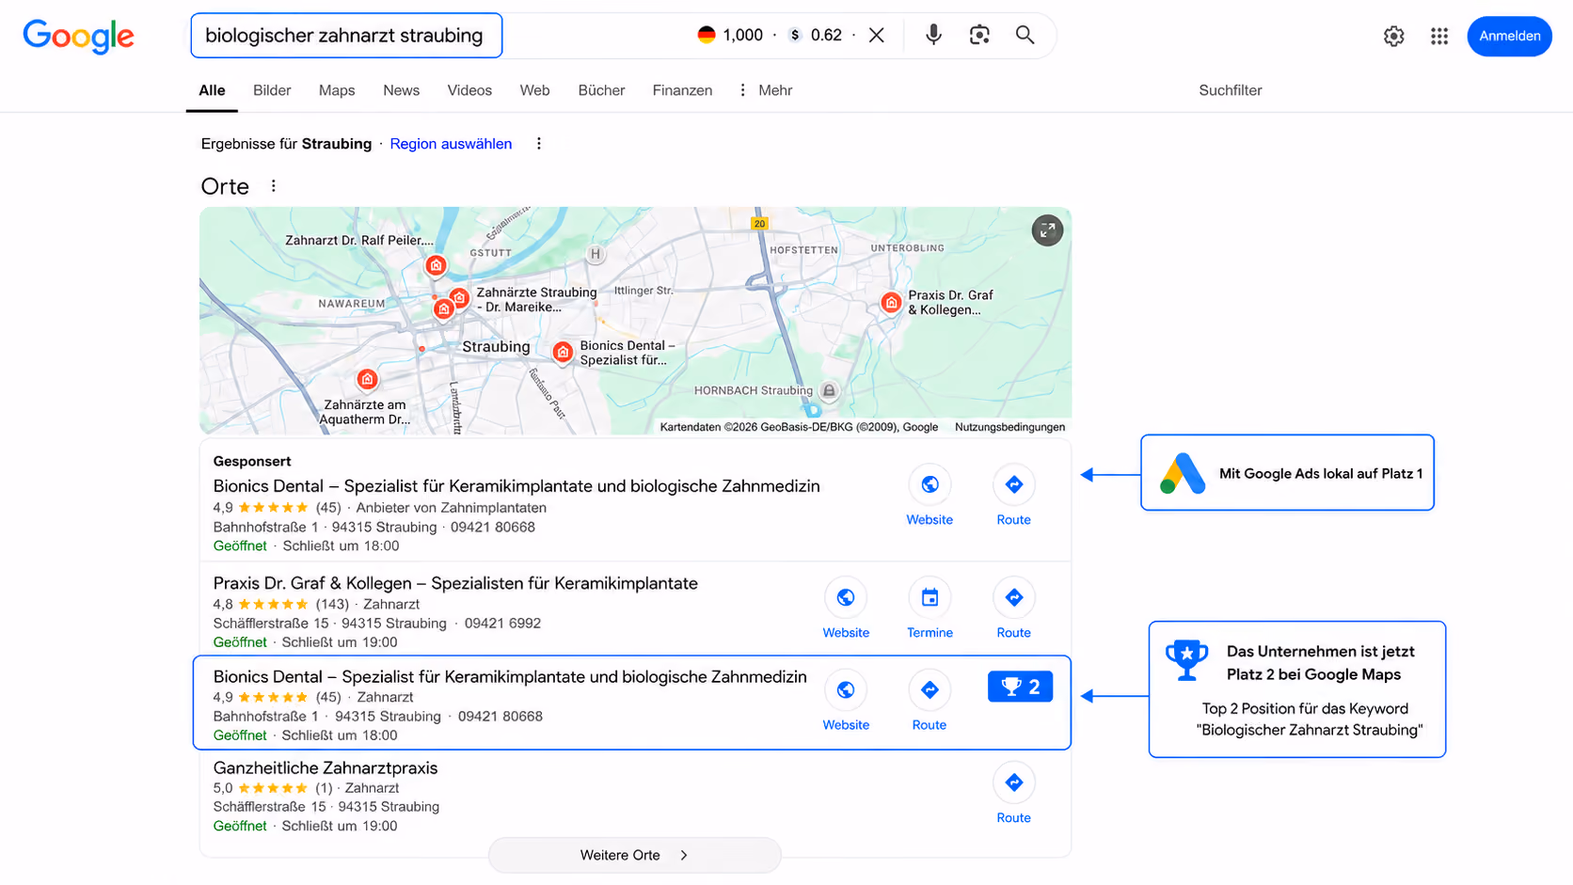Select the Praxis Dr. Graf & Kollegen map pin
This screenshot has width=1573, height=885.
[x=891, y=303]
